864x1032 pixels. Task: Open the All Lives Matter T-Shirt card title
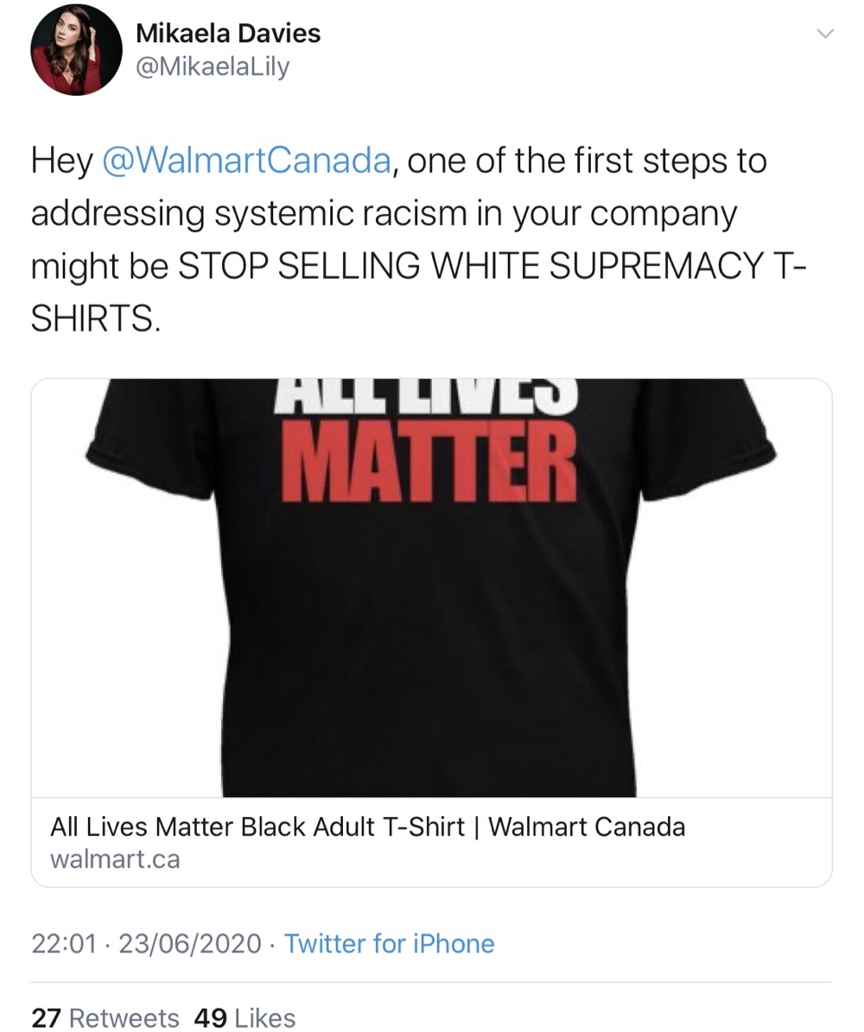tap(367, 826)
